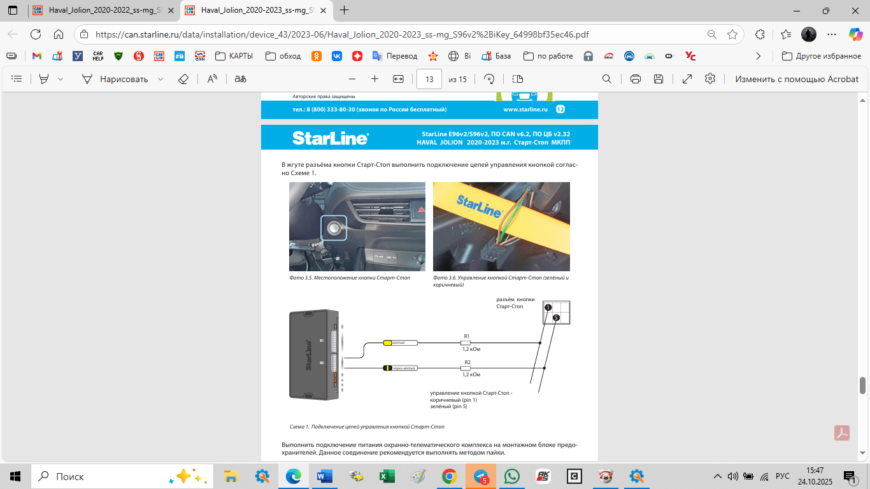Viewport: 870px width, 489px height.
Task: Select the Erase tool in PDF toolbar
Action: point(183,79)
